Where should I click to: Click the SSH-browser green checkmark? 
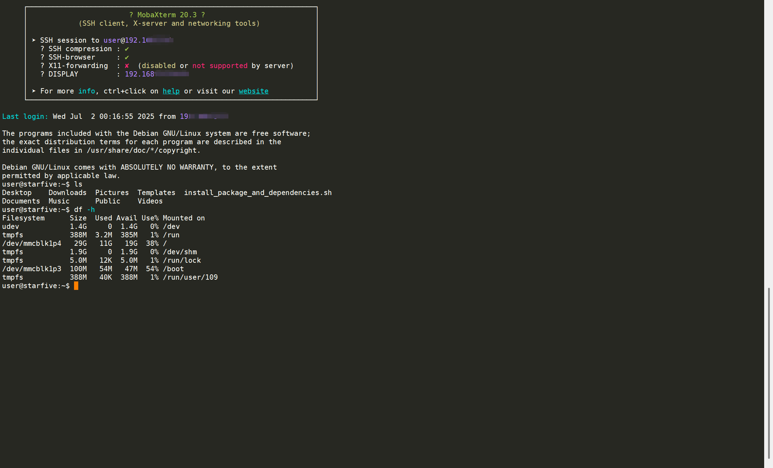pyautogui.click(x=127, y=57)
